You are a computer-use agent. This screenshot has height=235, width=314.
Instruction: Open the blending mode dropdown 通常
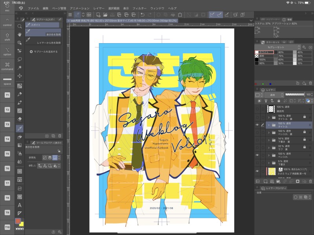click(274, 95)
